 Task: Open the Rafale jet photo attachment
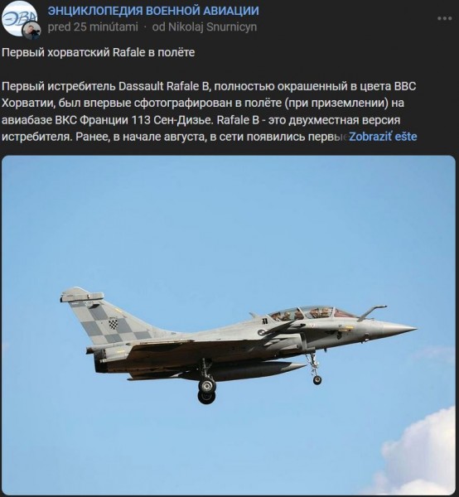[229, 326]
